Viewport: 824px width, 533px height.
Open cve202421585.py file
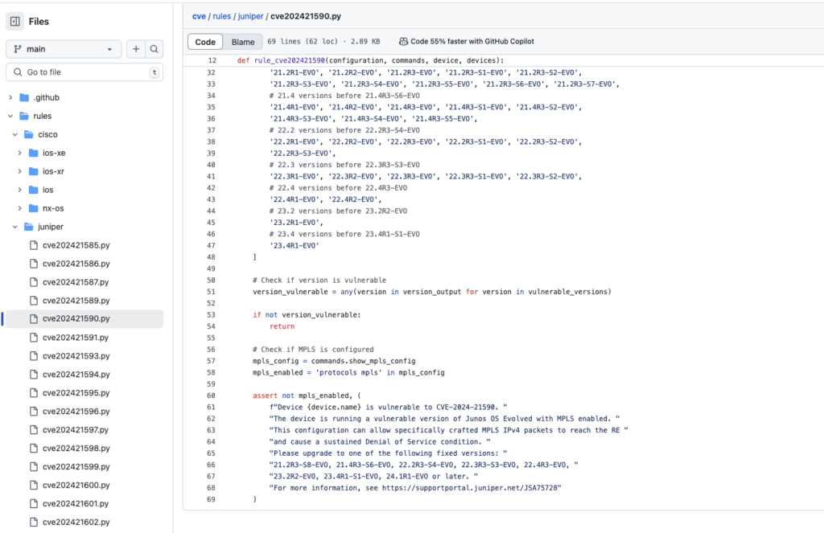tap(76, 245)
